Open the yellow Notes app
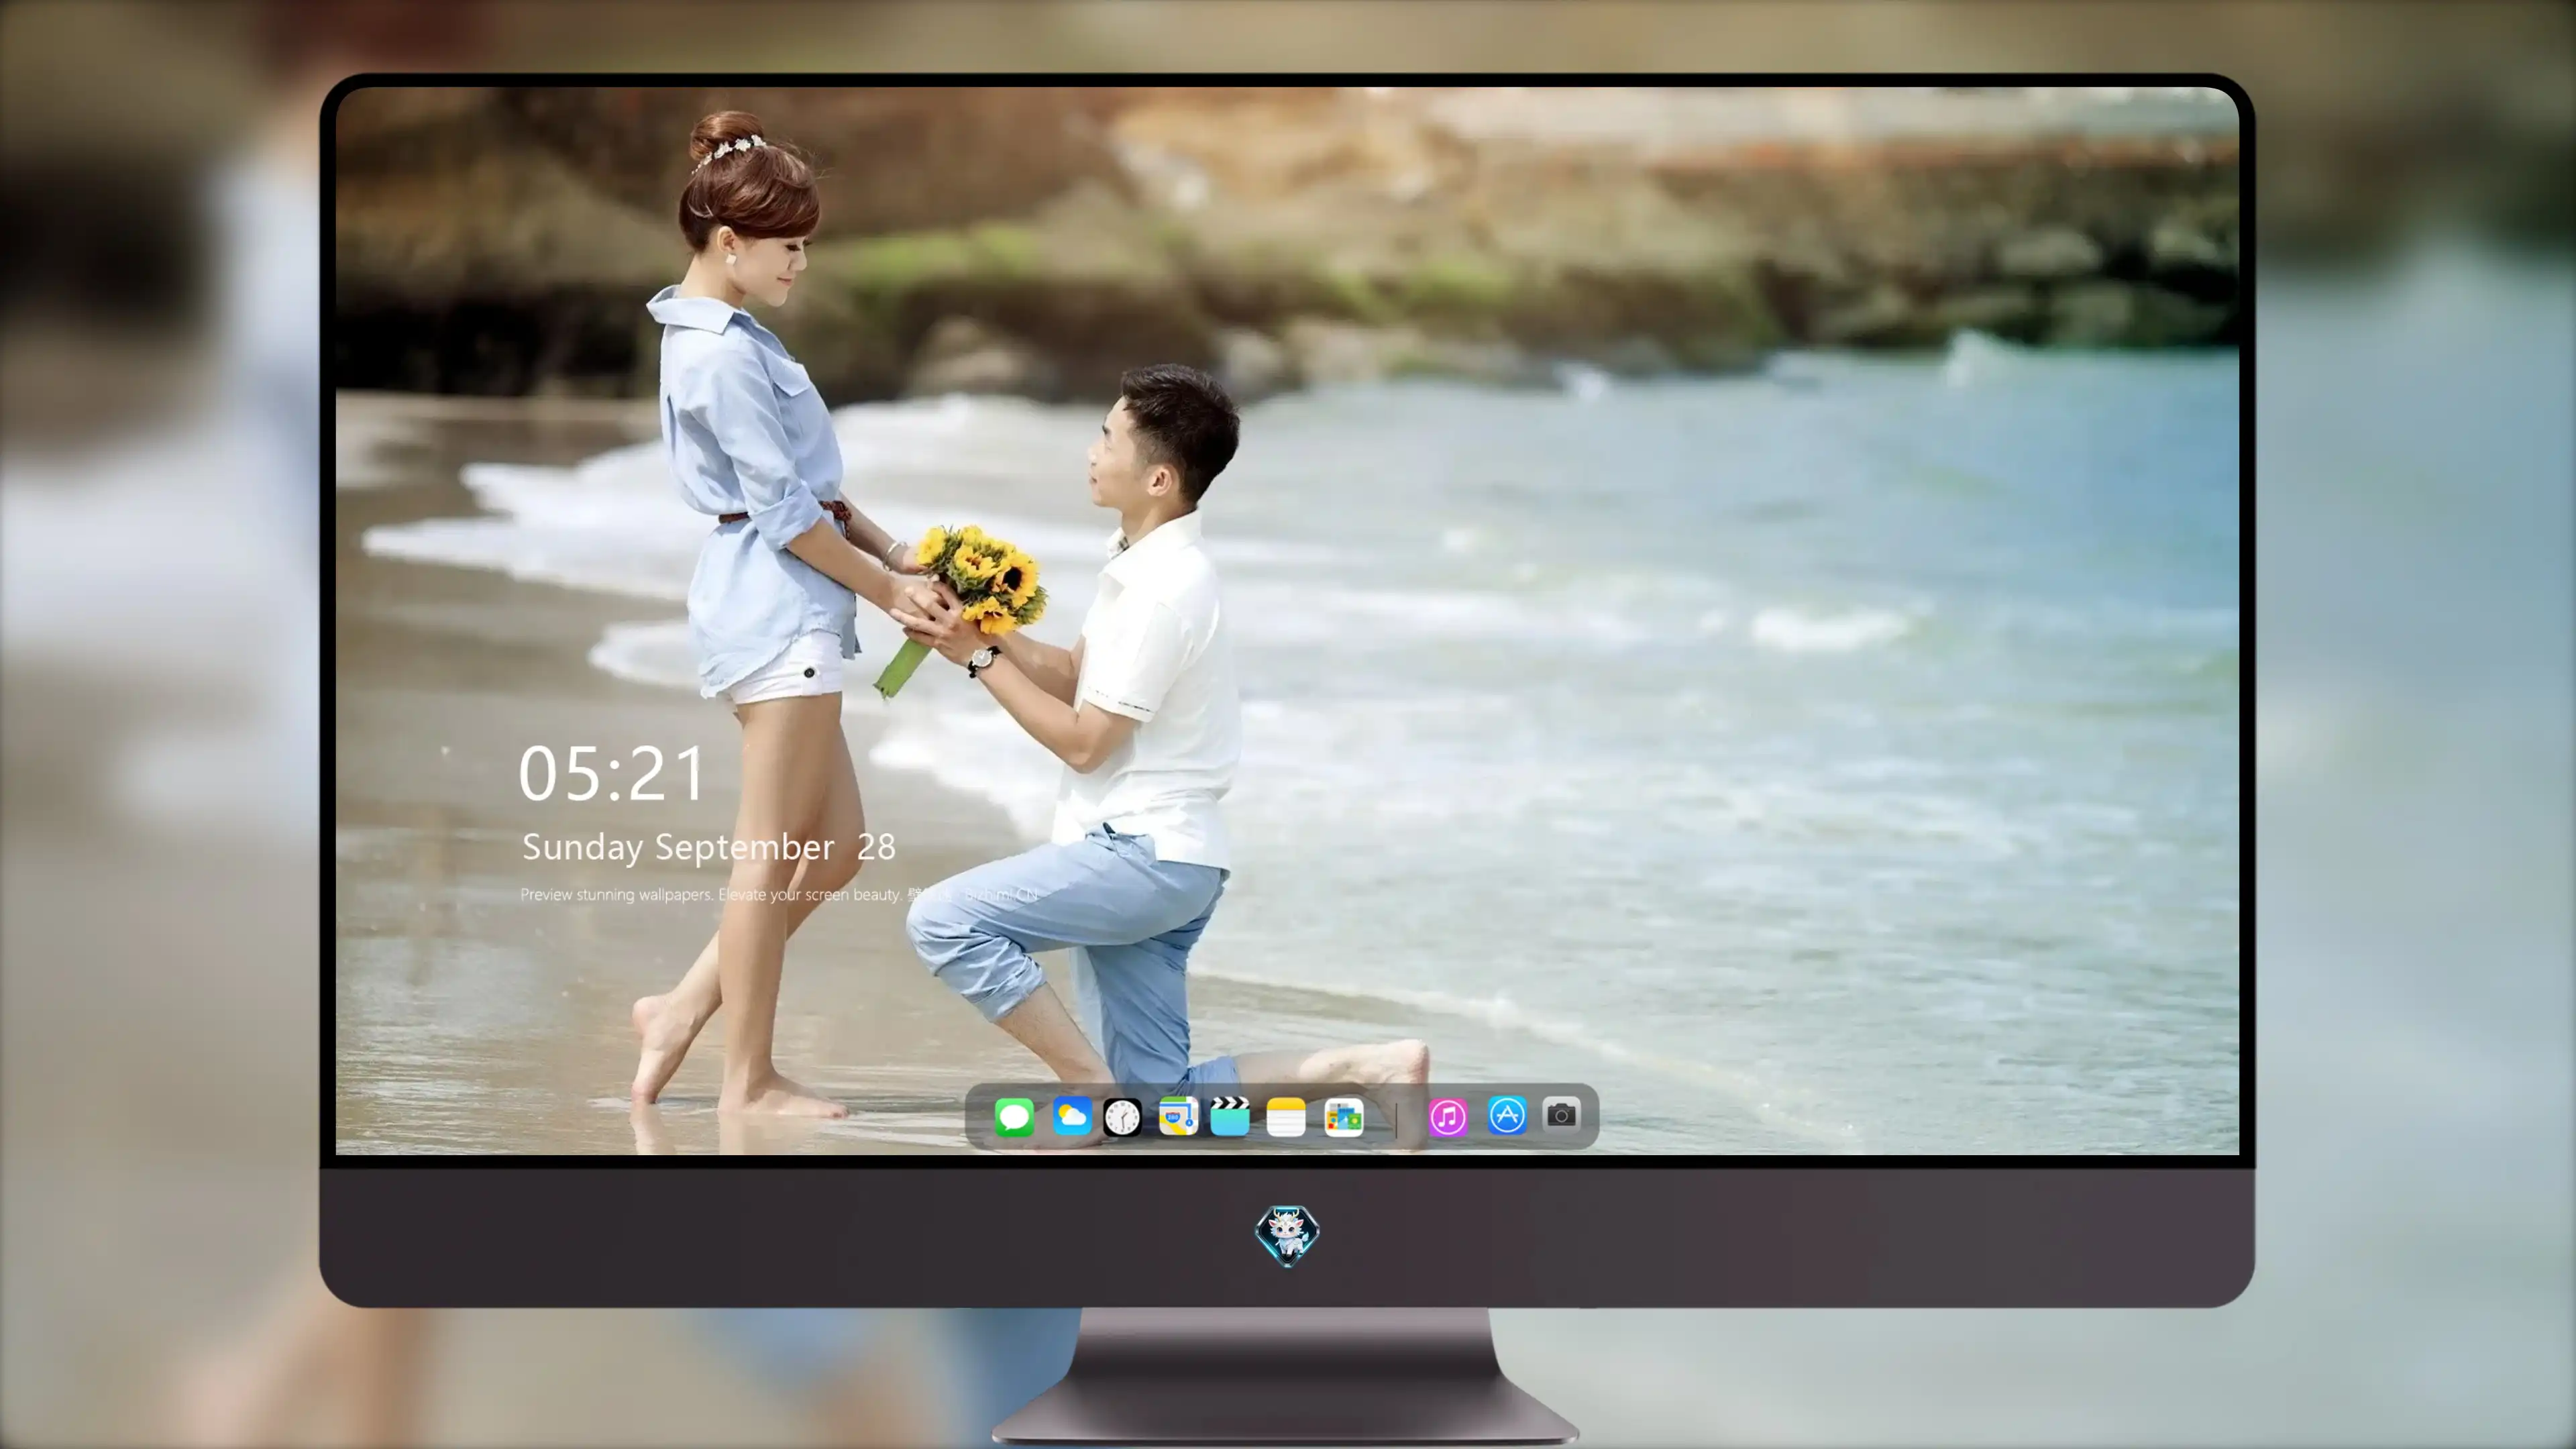This screenshot has width=2576, height=1449. click(1286, 1117)
